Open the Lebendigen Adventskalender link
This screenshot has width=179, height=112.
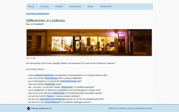click(x=53, y=99)
